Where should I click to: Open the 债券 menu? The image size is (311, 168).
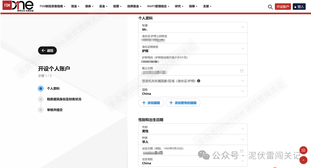tap(89, 6)
